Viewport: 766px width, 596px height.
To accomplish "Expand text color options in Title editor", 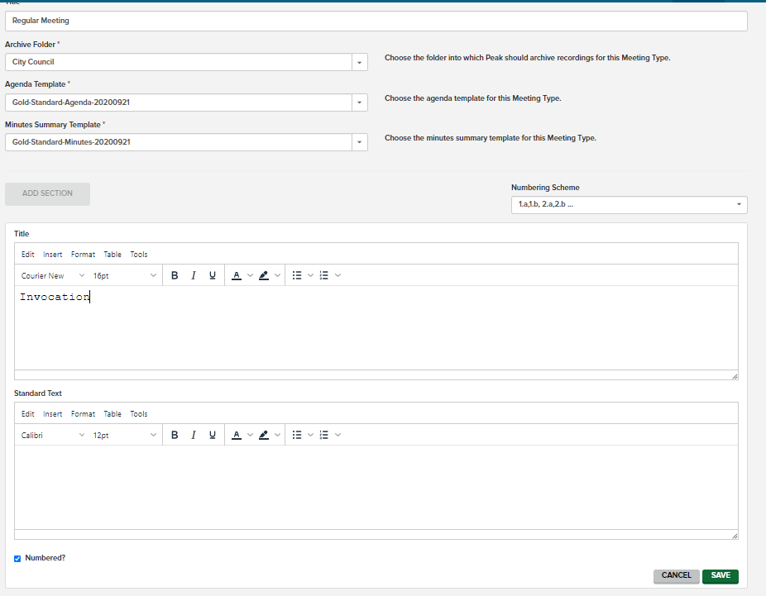I will pyautogui.click(x=250, y=275).
